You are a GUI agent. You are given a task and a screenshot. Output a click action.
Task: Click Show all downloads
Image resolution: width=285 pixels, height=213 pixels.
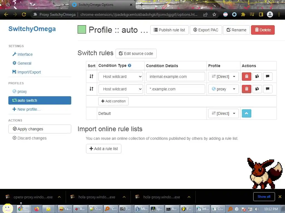coord(264,197)
